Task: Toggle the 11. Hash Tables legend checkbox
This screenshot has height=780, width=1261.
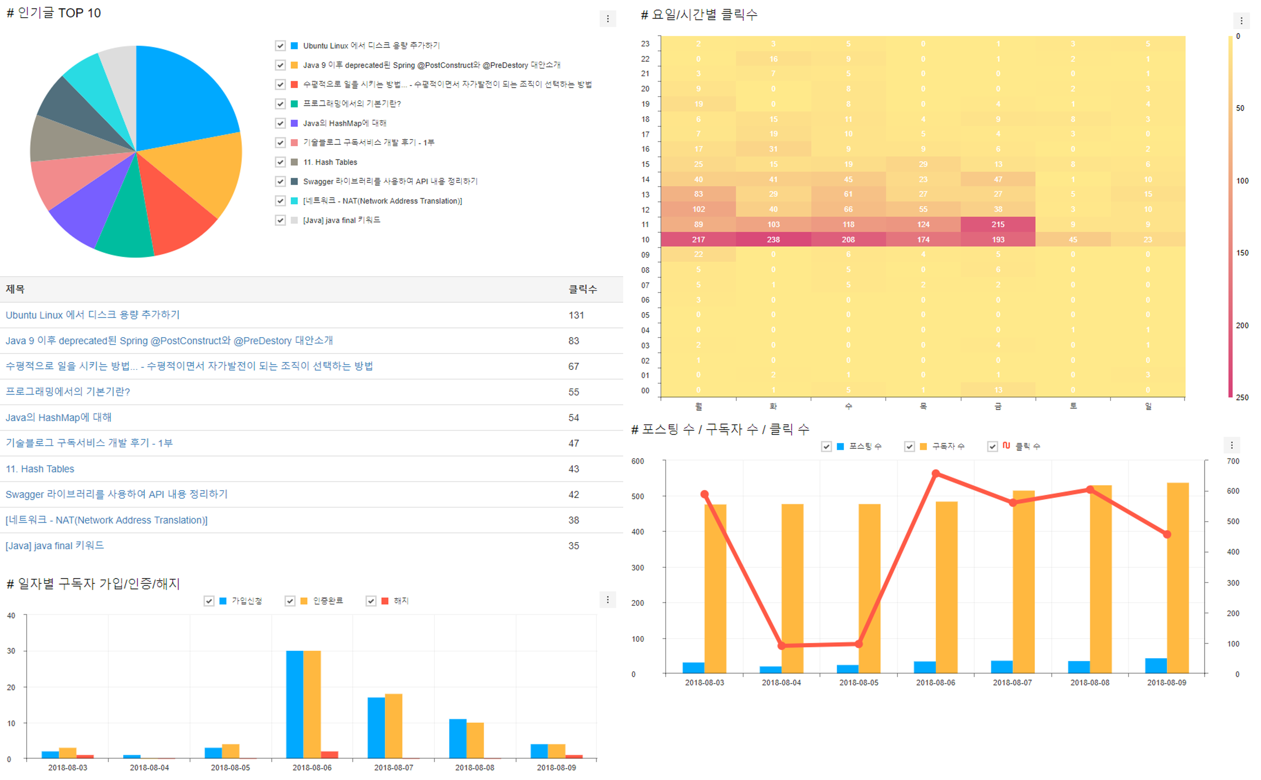Action: 280,162
